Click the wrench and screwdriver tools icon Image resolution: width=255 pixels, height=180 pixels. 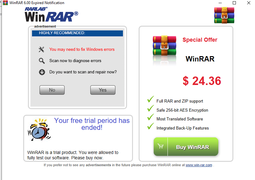coord(41,50)
